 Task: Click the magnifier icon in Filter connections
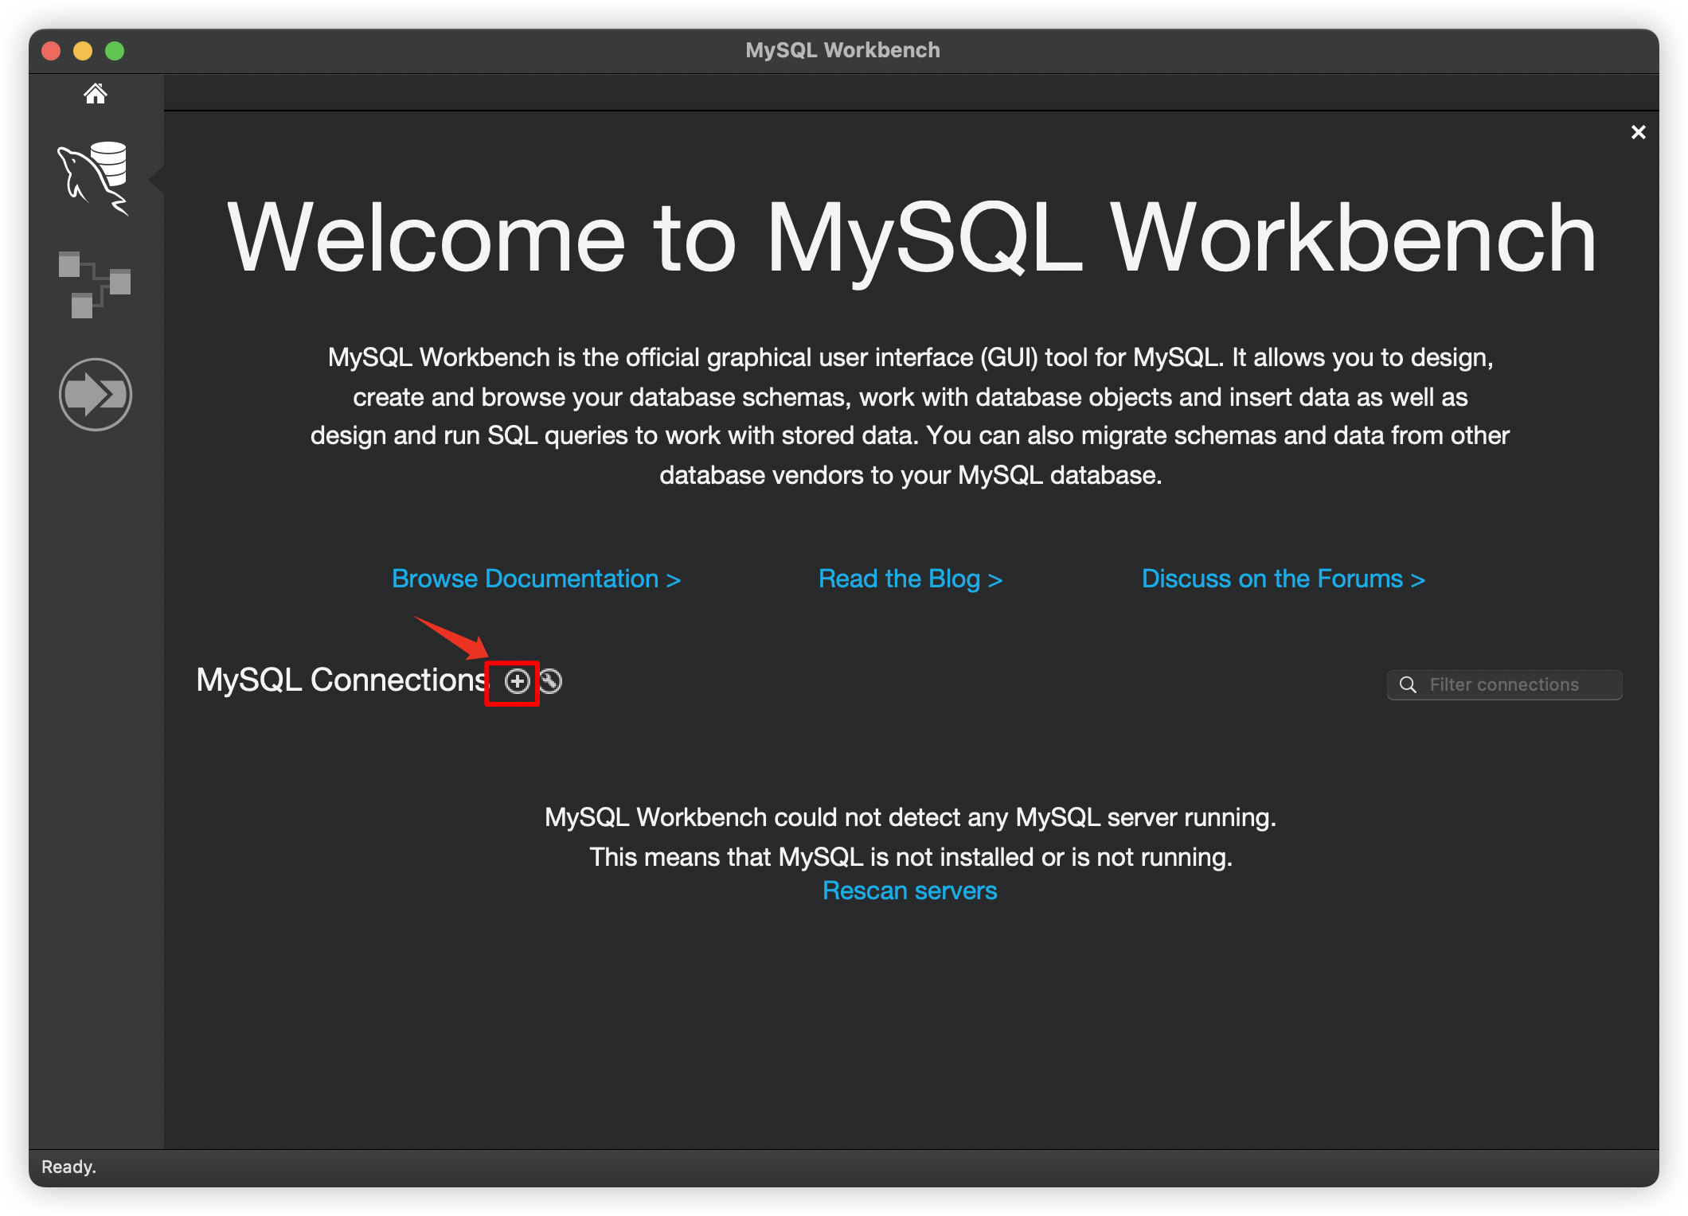(1408, 685)
